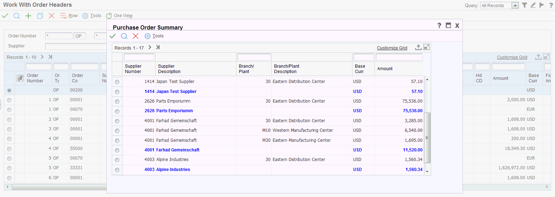Image resolution: width=555 pixels, height=197 pixels.
Task: Jump to end of main grid records
Action: click(50, 57)
